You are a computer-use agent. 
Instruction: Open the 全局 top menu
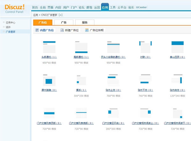(43, 7)
